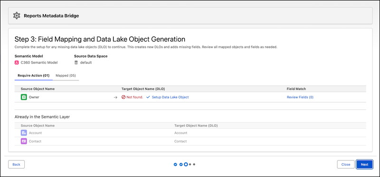This screenshot has width=380, height=177.
Task: Click the Step 3 Field Mapping heading
Action: pos(100,39)
